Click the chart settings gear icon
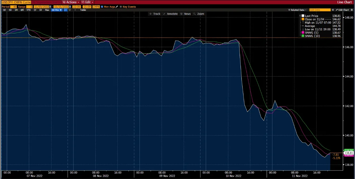The width and height of the screenshot is (355, 179). point(352,10)
